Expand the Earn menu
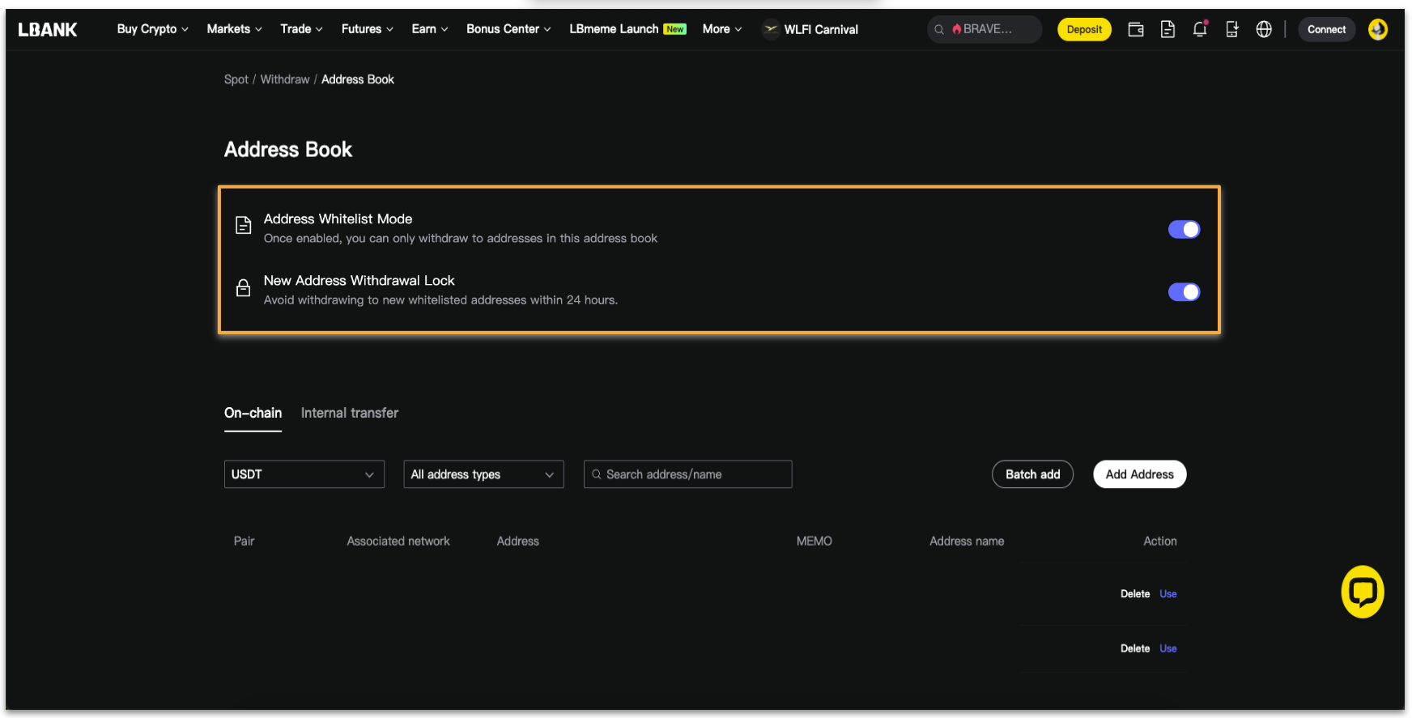This screenshot has width=1412, height=718. pos(429,29)
